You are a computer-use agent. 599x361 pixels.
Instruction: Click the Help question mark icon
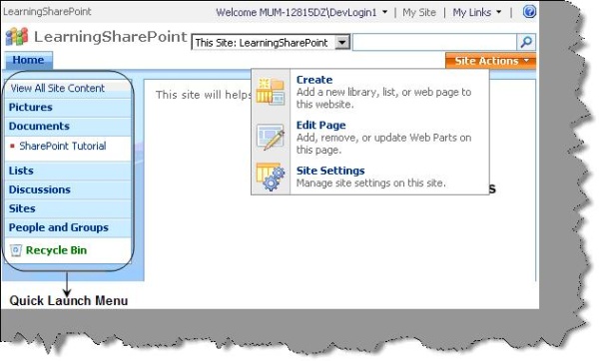click(x=529, y=11)
